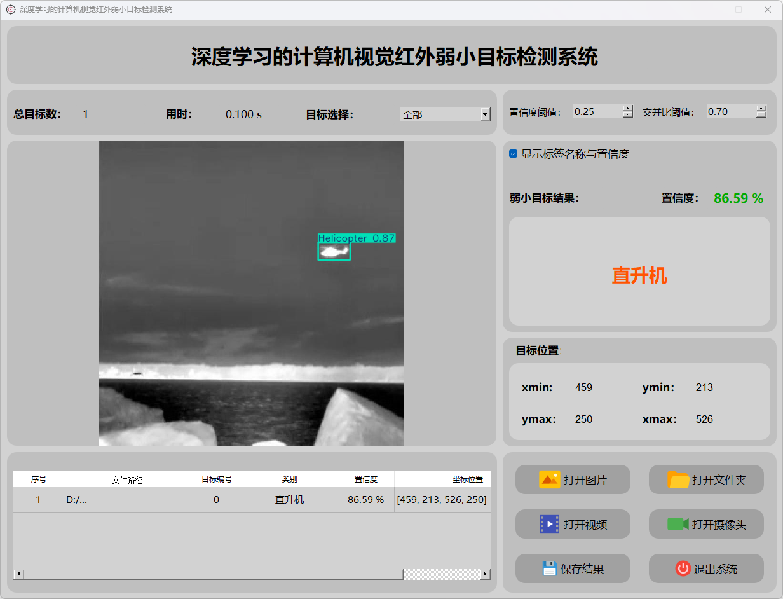This screenshot has height=599, width=783.
Task: Click the picture icon for opening an image
Action: coord(549,479)
